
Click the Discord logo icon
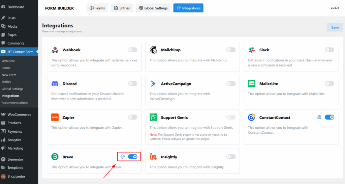pos(55,84)
